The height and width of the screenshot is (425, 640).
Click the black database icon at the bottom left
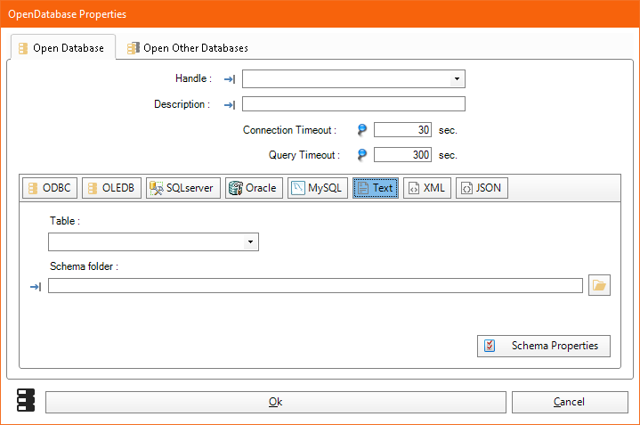(x=26, y=400)
